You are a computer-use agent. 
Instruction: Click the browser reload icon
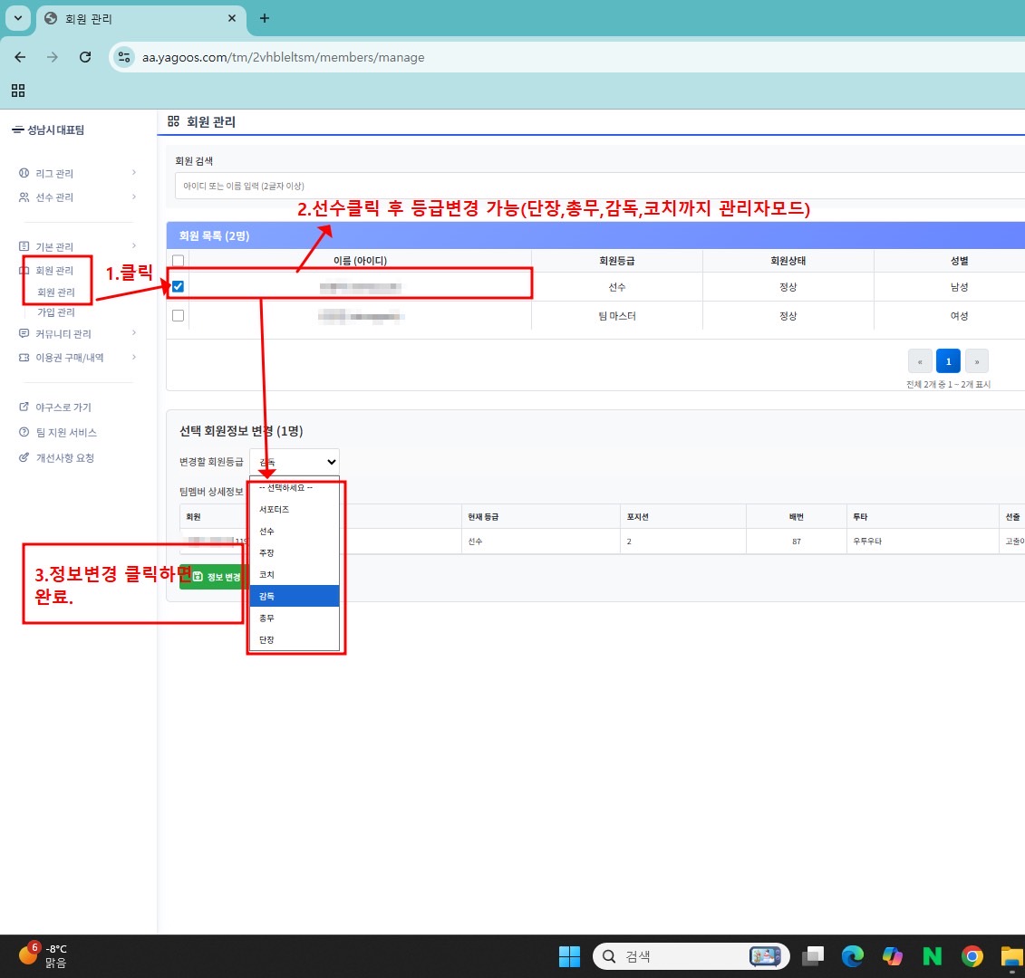point(85,57)
